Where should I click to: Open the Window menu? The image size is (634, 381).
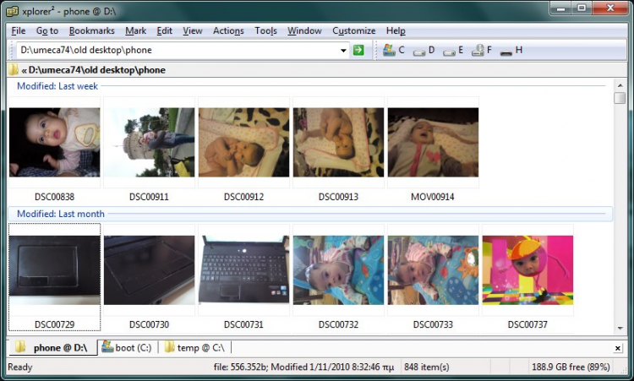304,30
